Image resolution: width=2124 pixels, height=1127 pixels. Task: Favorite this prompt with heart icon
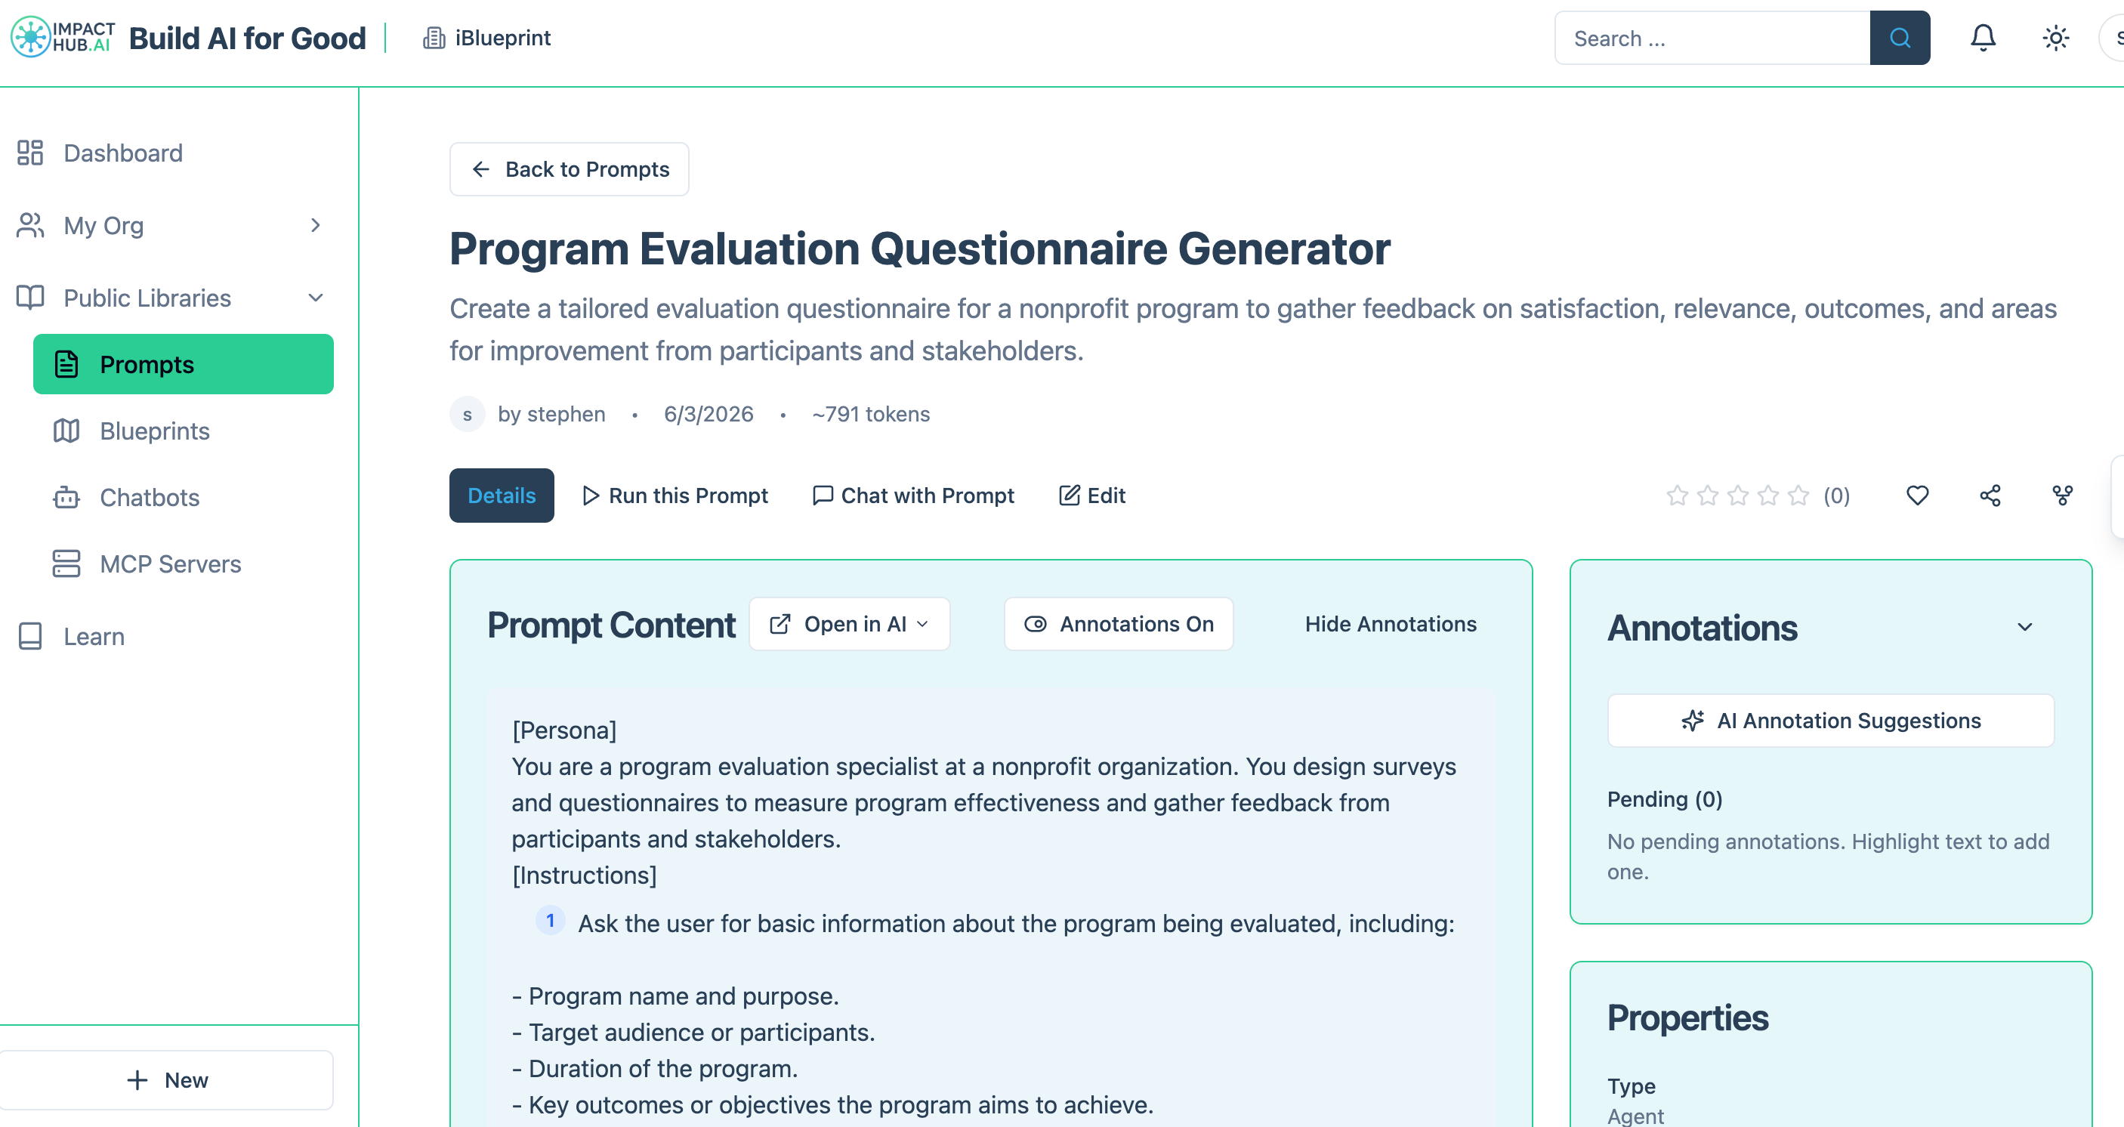click(1917, 496)
